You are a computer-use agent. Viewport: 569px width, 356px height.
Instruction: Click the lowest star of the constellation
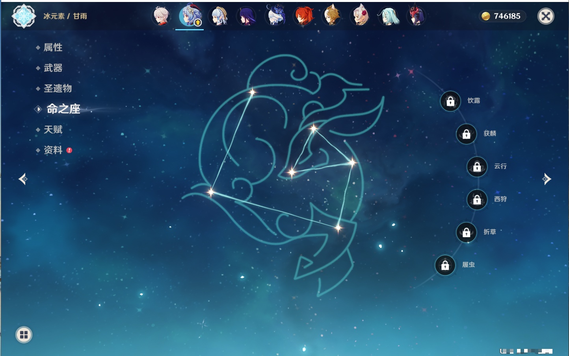click(x=338, y=228)
